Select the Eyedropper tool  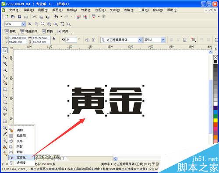[x=5, y=134]
